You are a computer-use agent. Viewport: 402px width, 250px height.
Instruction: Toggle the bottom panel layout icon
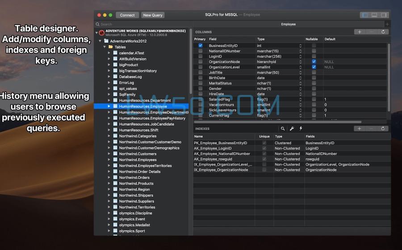click(x=374, y=15)
